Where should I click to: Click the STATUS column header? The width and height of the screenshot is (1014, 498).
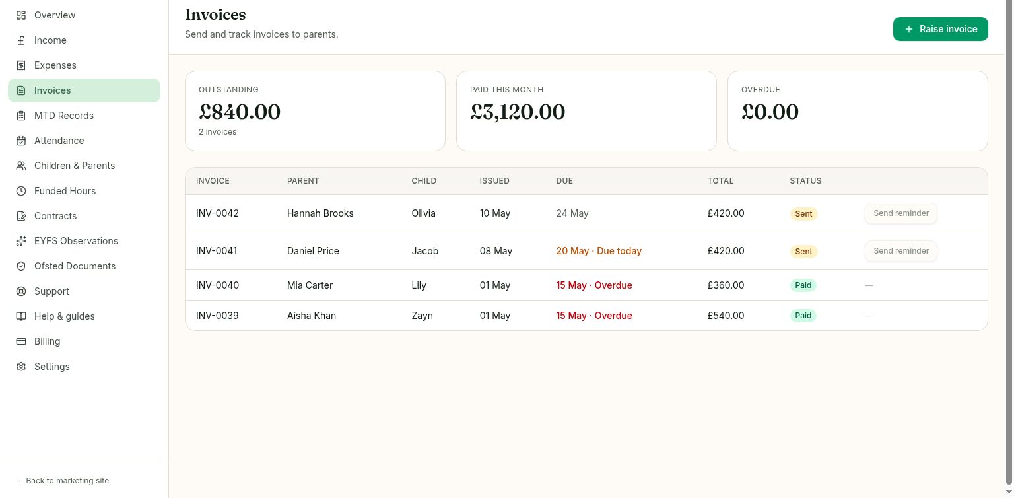pyautogui.click(x=805, y=181)
